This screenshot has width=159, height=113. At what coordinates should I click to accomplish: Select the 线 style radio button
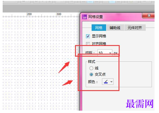91,68
